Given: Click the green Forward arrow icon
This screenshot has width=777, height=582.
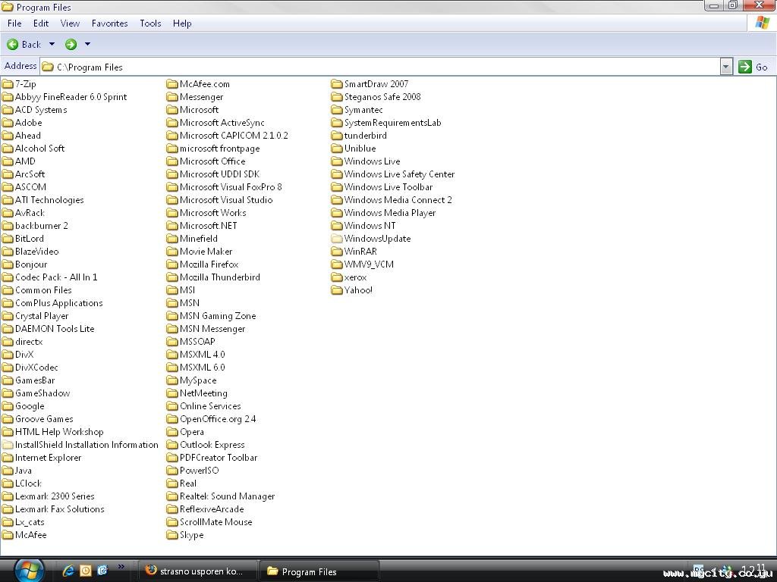Looking at the screenshot, I should click(x=71, y=45).
